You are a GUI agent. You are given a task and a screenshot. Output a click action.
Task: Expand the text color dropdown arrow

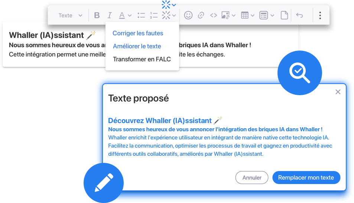130,16
